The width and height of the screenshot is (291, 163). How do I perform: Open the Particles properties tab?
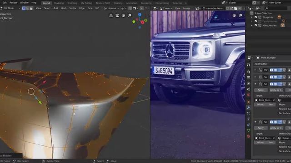pos(249,114)
